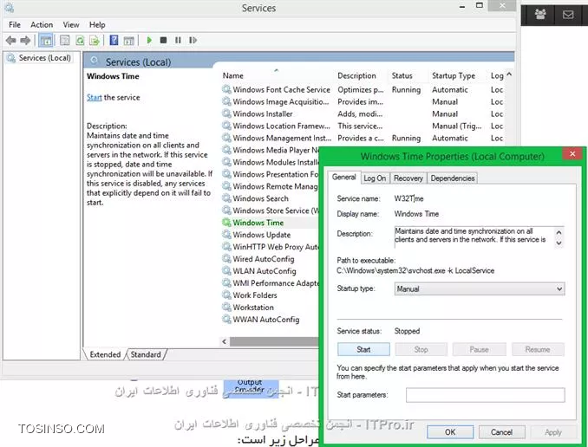
Task: Click the Refresh toolbar icon
Action: (80, 40)
